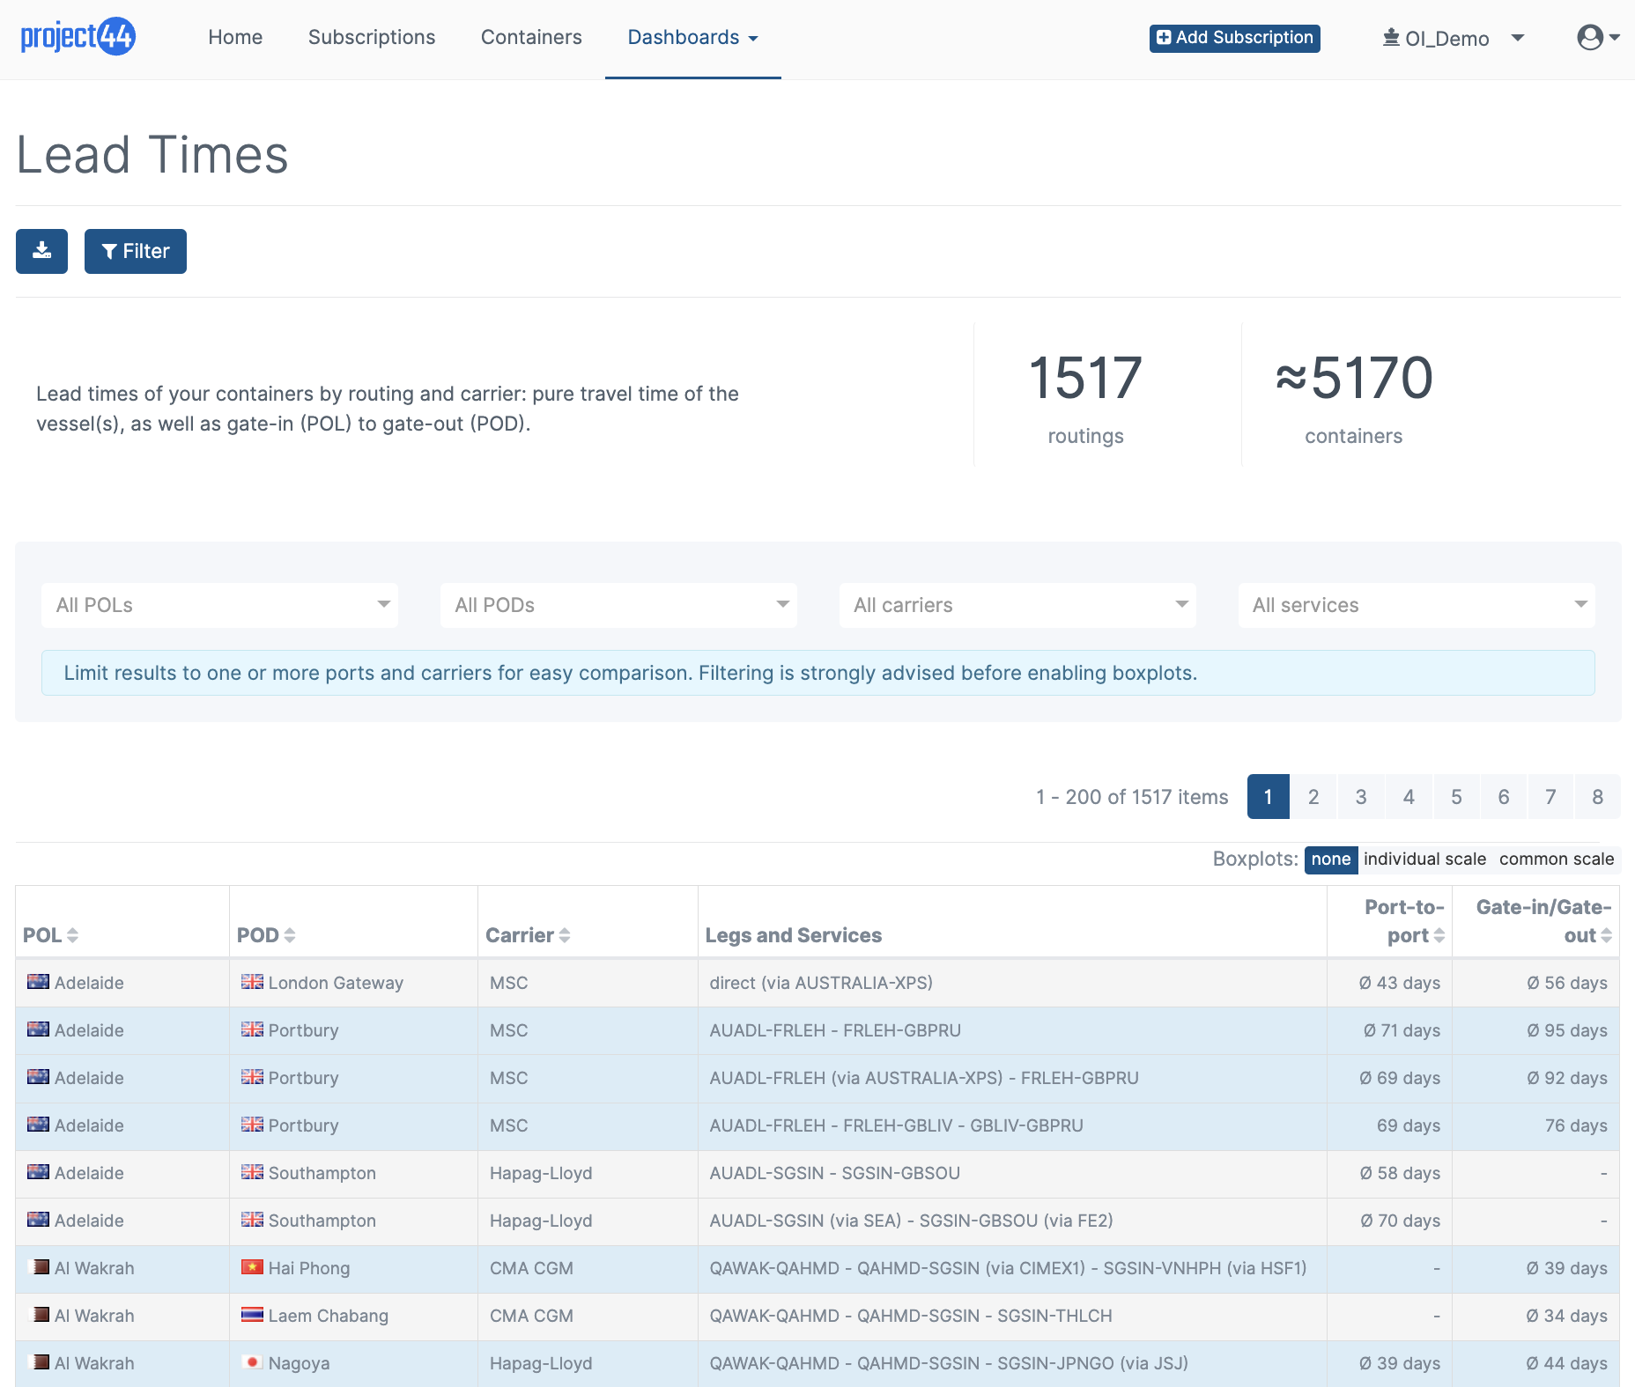The height and width of the screenshot is (1387, 1635).
Task: Click Add Subscription button
Action: 1234,38
